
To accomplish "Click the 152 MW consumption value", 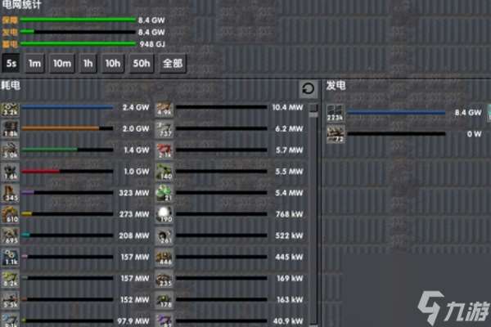I will [135, 300].
